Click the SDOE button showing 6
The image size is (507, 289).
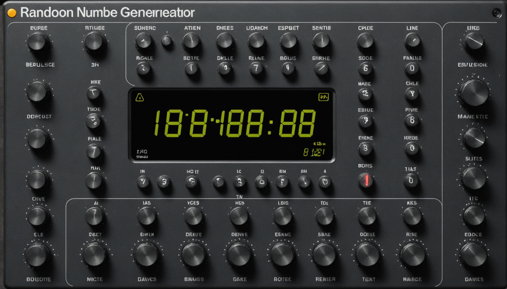[365, 68]
